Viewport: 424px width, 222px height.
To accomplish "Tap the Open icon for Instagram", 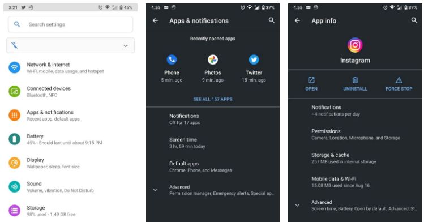I will pos(311,80).
